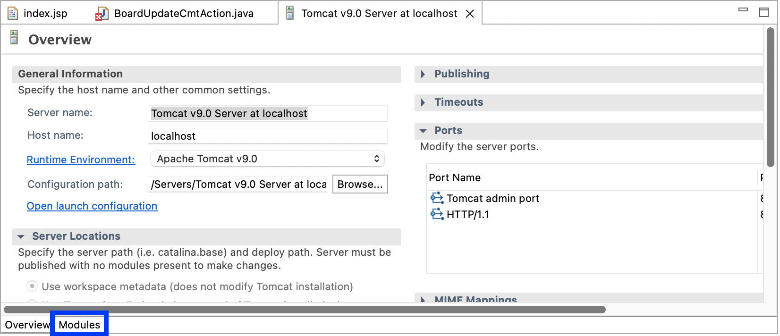Select Use workspace metadata radio button
Image resolution: width=780 pixels, height=336 pixels.
click(32, 286)
